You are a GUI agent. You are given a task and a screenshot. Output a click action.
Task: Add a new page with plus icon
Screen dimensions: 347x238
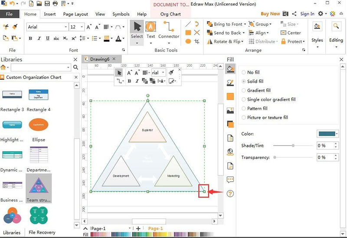point(138,228)
